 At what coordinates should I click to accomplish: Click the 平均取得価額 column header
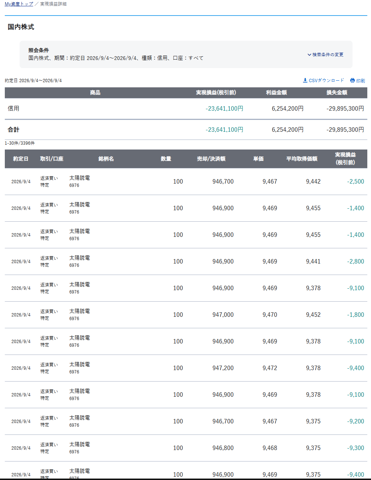[302, 159]
